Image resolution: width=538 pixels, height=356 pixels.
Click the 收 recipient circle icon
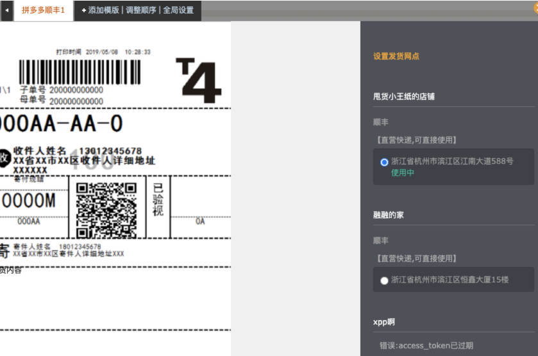4,158
